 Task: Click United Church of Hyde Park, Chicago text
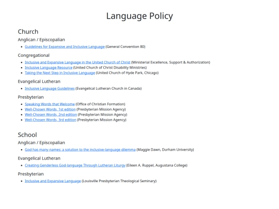click(127, 73)
